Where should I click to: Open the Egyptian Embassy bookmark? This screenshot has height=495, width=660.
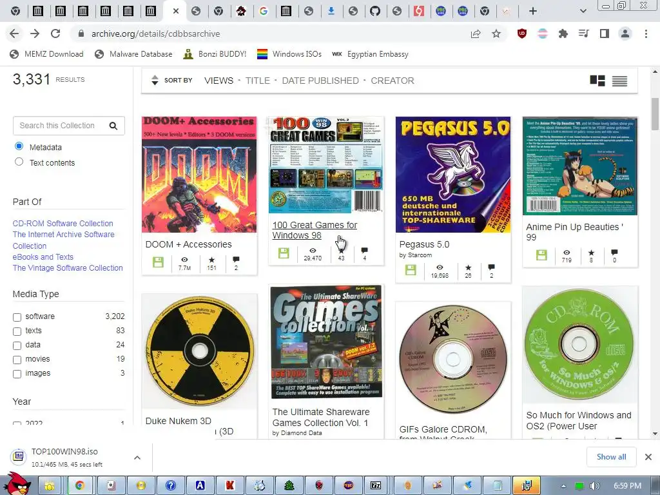[x=370, y=54]
